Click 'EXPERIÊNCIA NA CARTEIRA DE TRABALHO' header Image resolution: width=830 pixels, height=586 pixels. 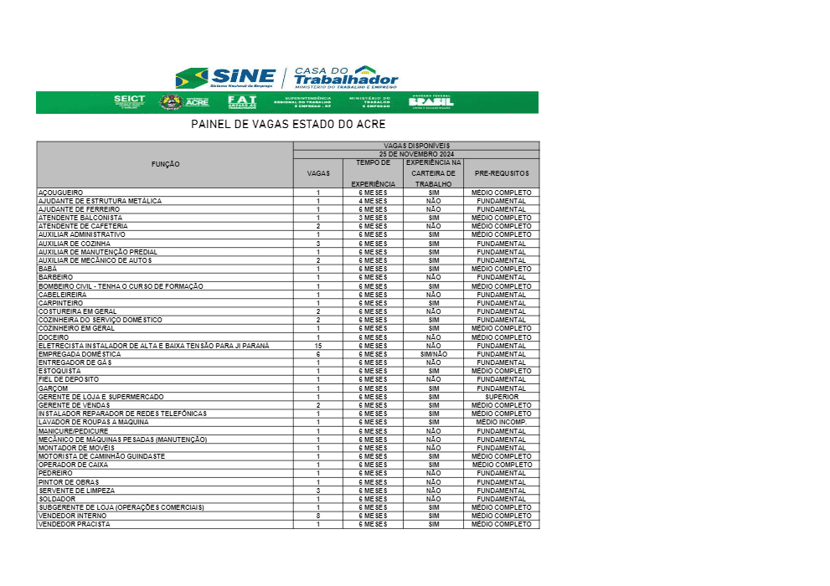[434, 173]
